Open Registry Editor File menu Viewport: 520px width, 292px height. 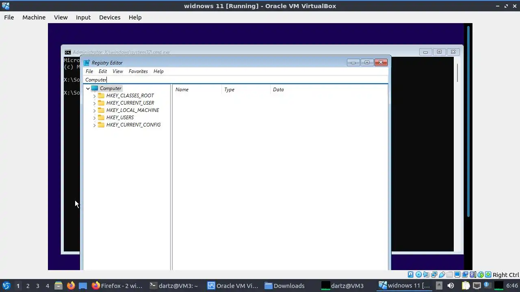[89, 71]
